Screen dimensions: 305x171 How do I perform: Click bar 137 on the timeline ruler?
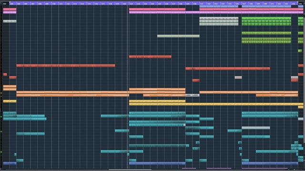click(244, 4)
